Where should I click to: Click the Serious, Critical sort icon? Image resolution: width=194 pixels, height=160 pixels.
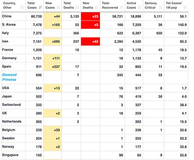[161, 7]
